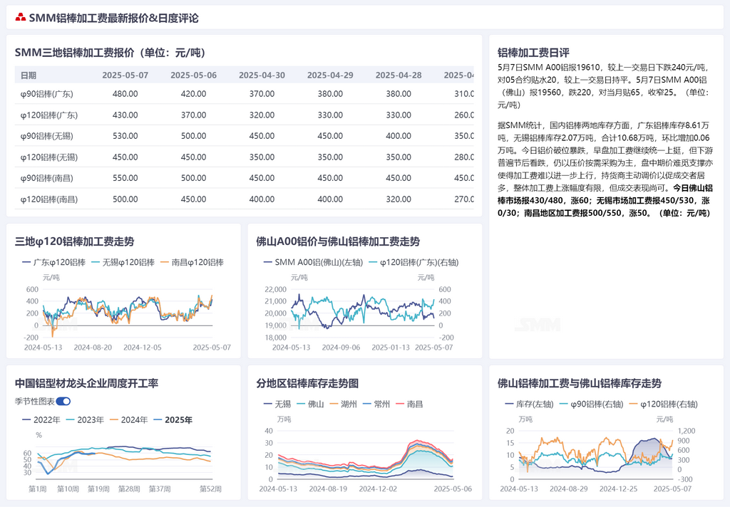Screen dimensions: 730x507
Task: Toggle the 2024年 legend series
Action: click(x=129, y=420)
